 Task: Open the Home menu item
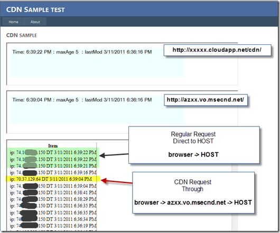point(13,22)
